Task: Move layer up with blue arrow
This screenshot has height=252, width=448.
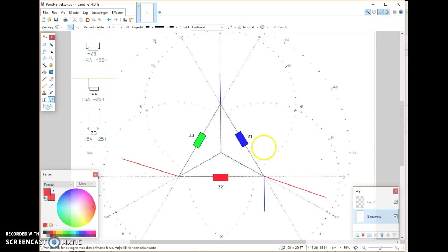Action: click(x=382, y=235)
